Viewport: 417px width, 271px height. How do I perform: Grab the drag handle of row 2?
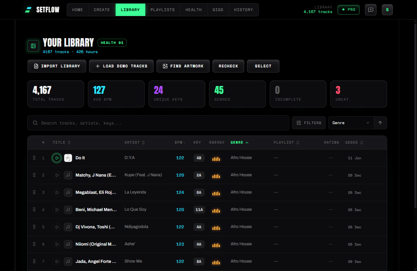click(34, 175)
